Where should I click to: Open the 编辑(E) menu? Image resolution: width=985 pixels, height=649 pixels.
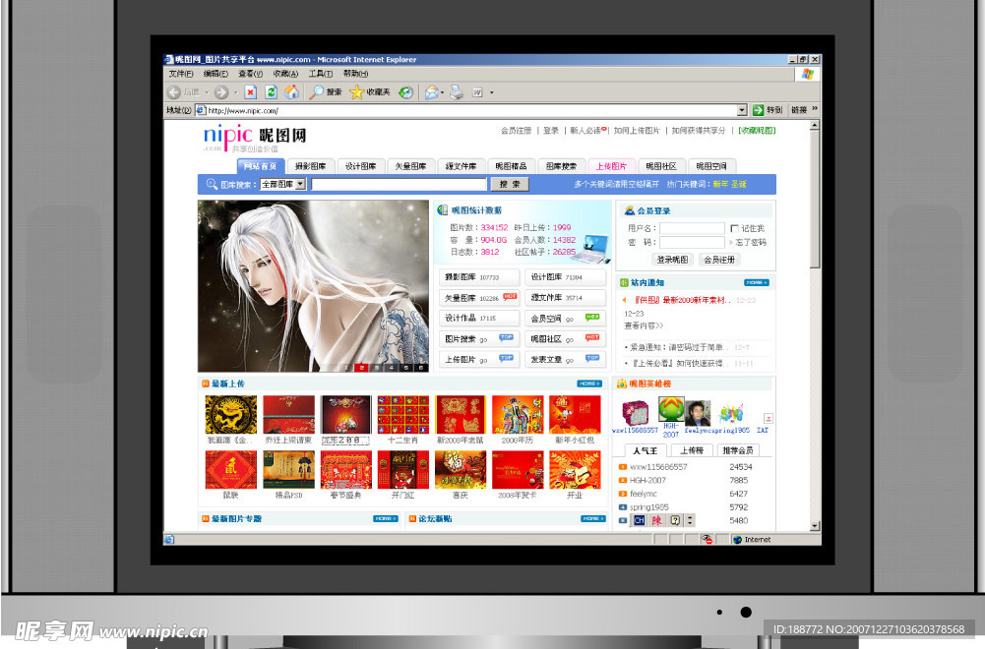coord(215,74)
